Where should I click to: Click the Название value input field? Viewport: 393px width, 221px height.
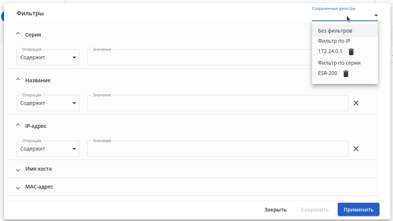point(217,103)
